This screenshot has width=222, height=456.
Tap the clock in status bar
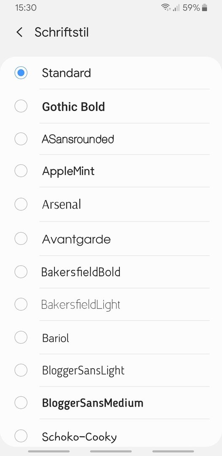(26, 8)
